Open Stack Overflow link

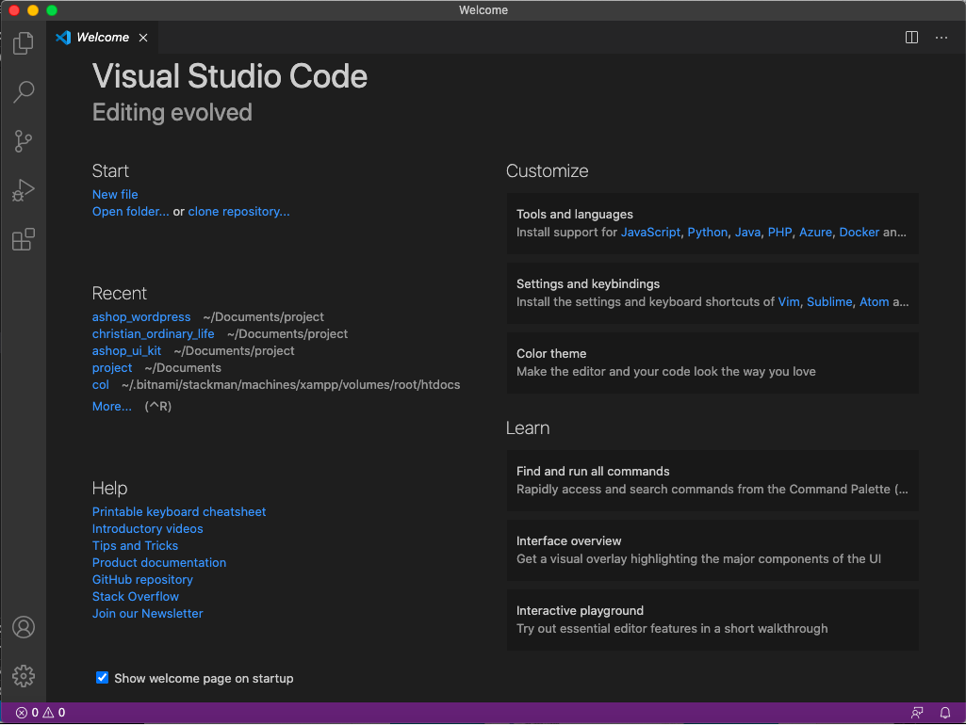pos(136,596)
